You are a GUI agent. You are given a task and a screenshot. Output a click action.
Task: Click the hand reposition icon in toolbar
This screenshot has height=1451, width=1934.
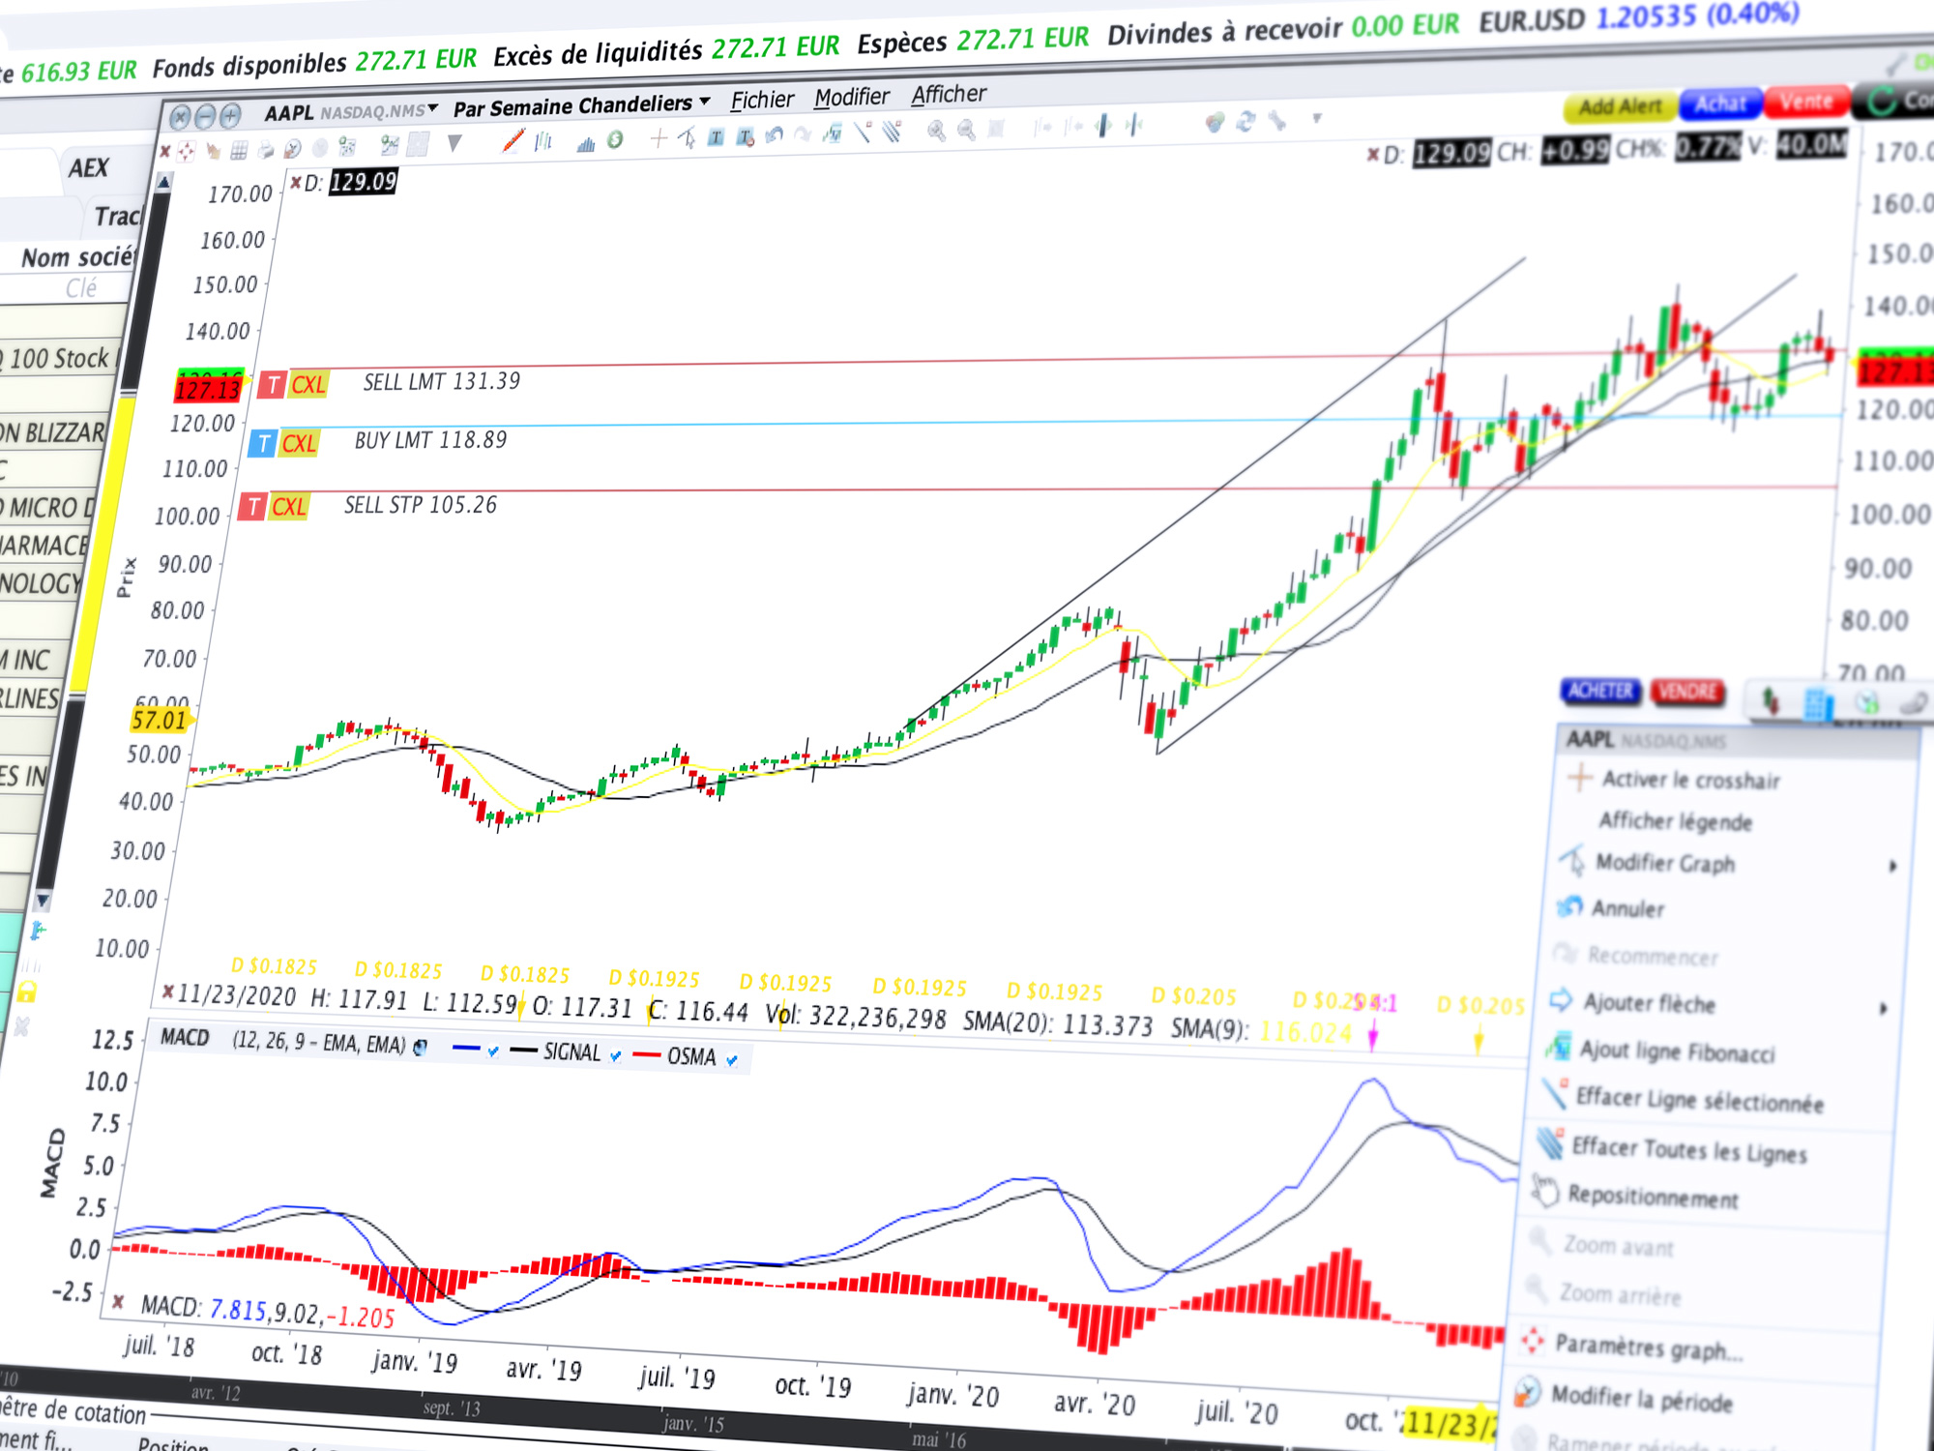214,151
